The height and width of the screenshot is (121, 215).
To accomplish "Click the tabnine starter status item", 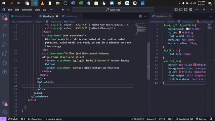I will pyautogui.click(x=54, y=119).
